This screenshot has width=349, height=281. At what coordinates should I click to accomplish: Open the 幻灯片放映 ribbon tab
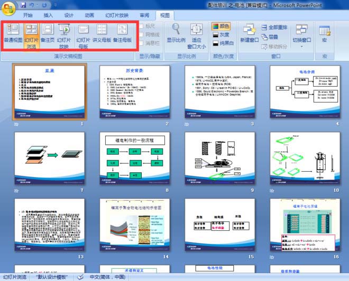coord(117,15)
